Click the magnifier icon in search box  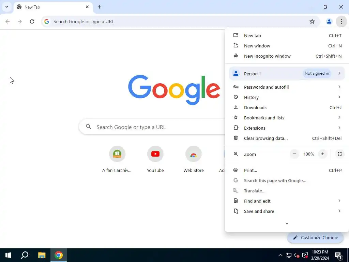coord(88,127)
